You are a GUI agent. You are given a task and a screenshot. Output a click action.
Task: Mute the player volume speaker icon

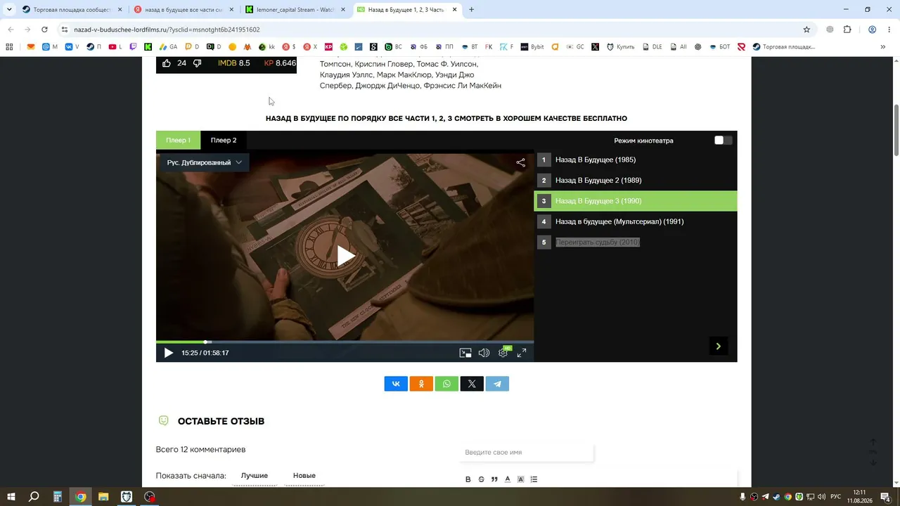pos(484,353)
